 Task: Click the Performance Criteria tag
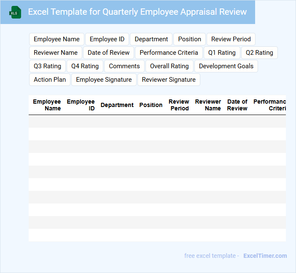click(169, 53)
